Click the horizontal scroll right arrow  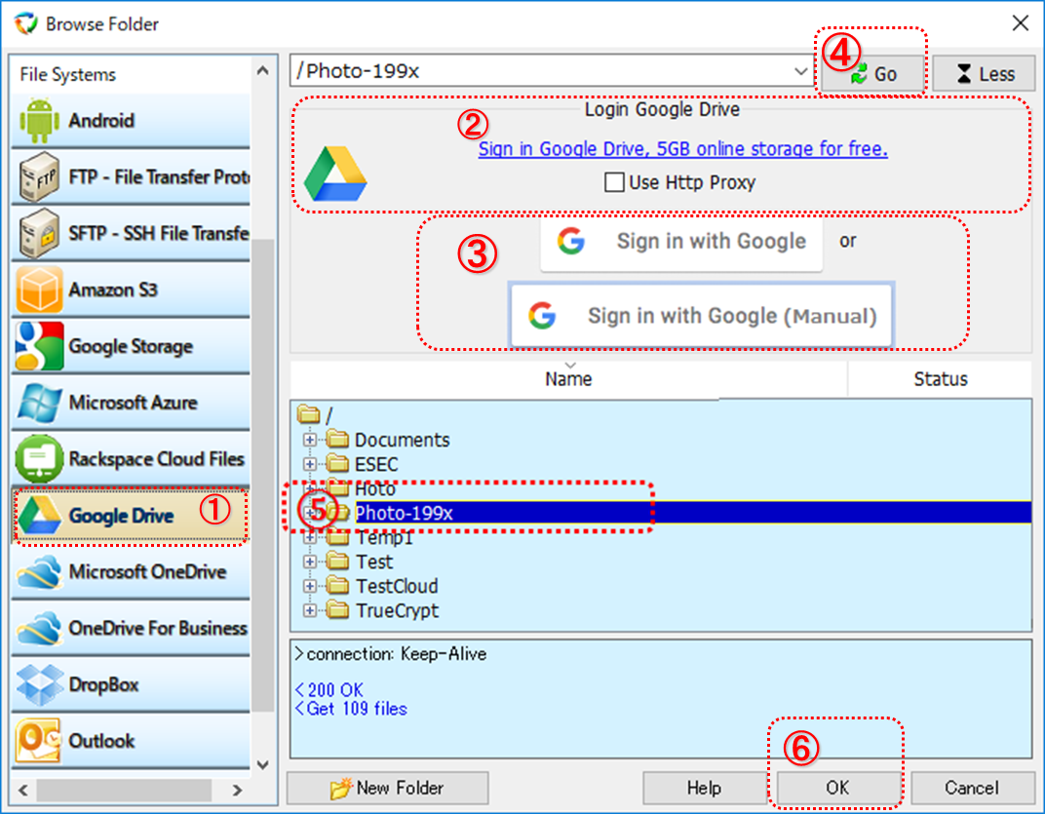[x=237, y=791]
